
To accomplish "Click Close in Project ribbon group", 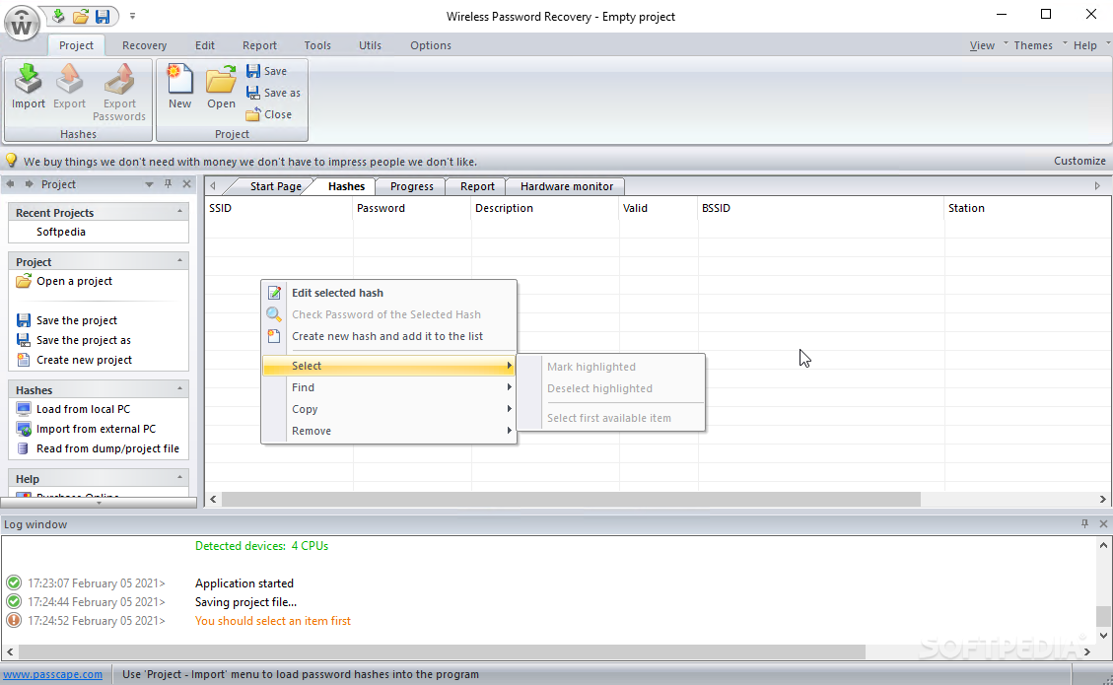I will pos(269,114).
